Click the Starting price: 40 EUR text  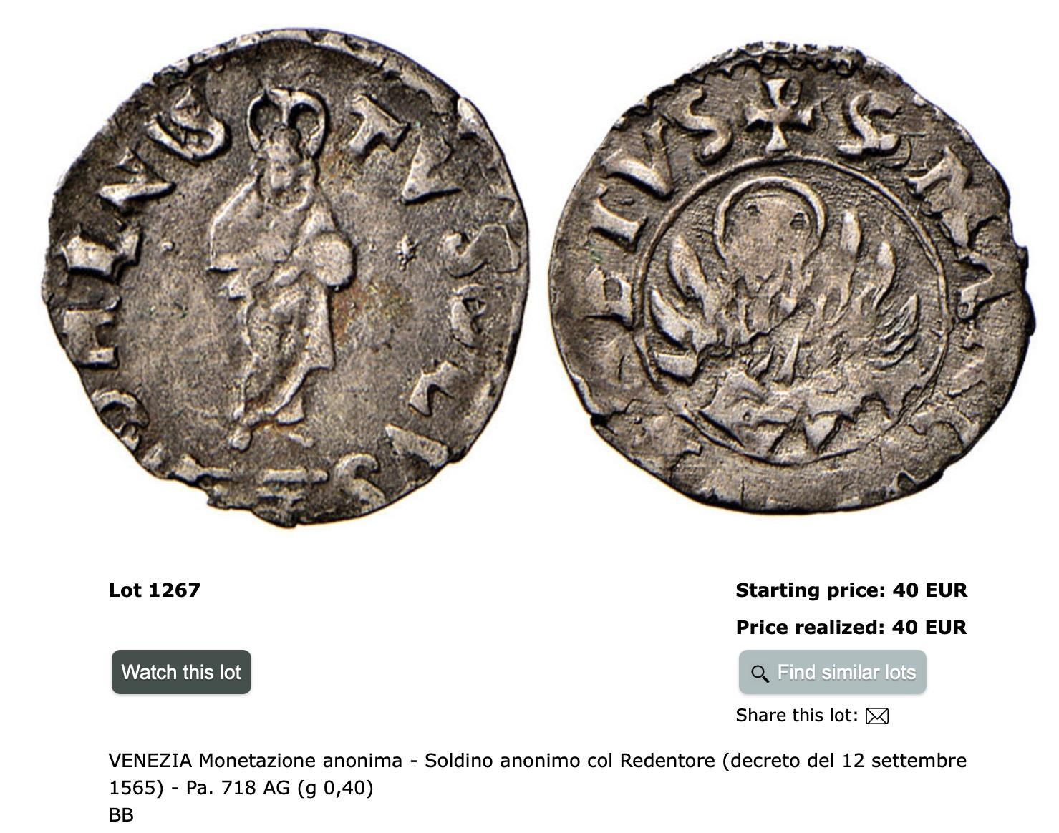click(x=851, y=590)
